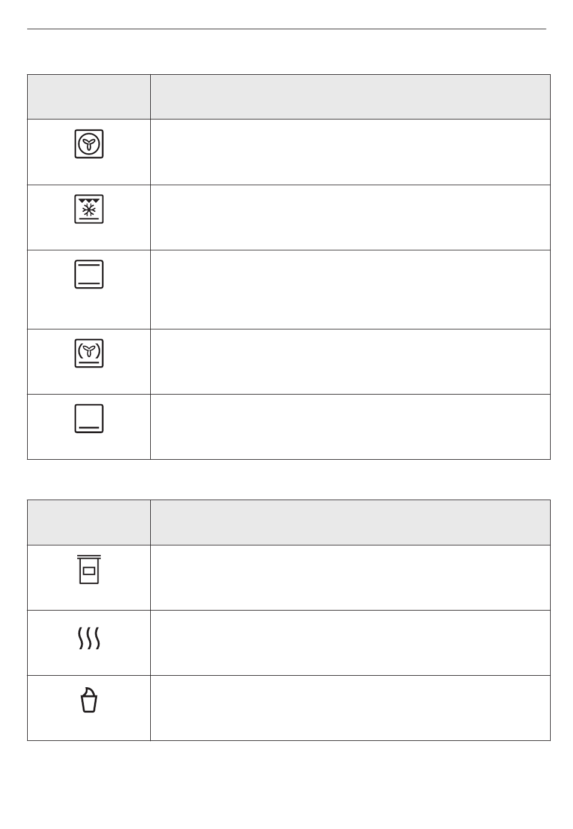Click second table's gray left header cell
This screenshot has width=573, height=829.
[x=89, y=522]
